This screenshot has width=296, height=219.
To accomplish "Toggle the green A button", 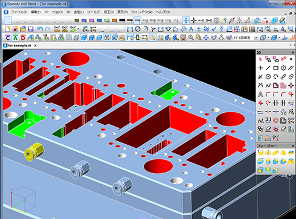I will pos(15,37).
